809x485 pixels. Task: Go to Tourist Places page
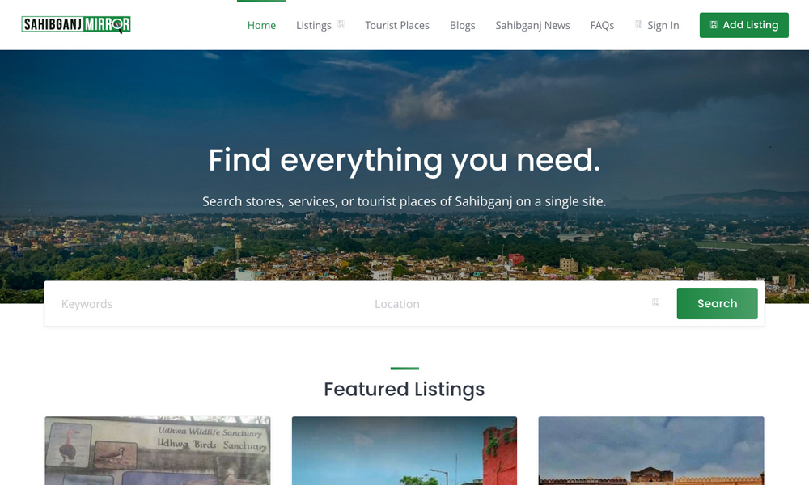coord(397,25)
